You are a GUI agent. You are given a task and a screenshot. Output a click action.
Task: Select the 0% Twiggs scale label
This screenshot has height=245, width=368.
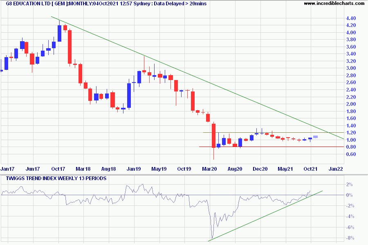click(x=350, y=195)
